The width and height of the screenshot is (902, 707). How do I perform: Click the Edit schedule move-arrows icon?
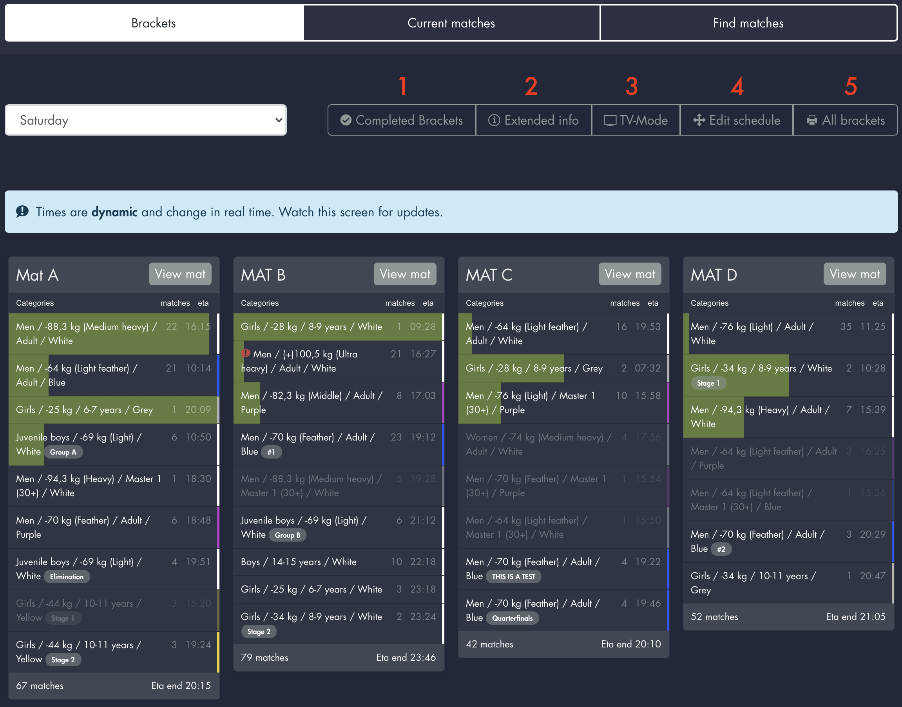tap(699, 120)
